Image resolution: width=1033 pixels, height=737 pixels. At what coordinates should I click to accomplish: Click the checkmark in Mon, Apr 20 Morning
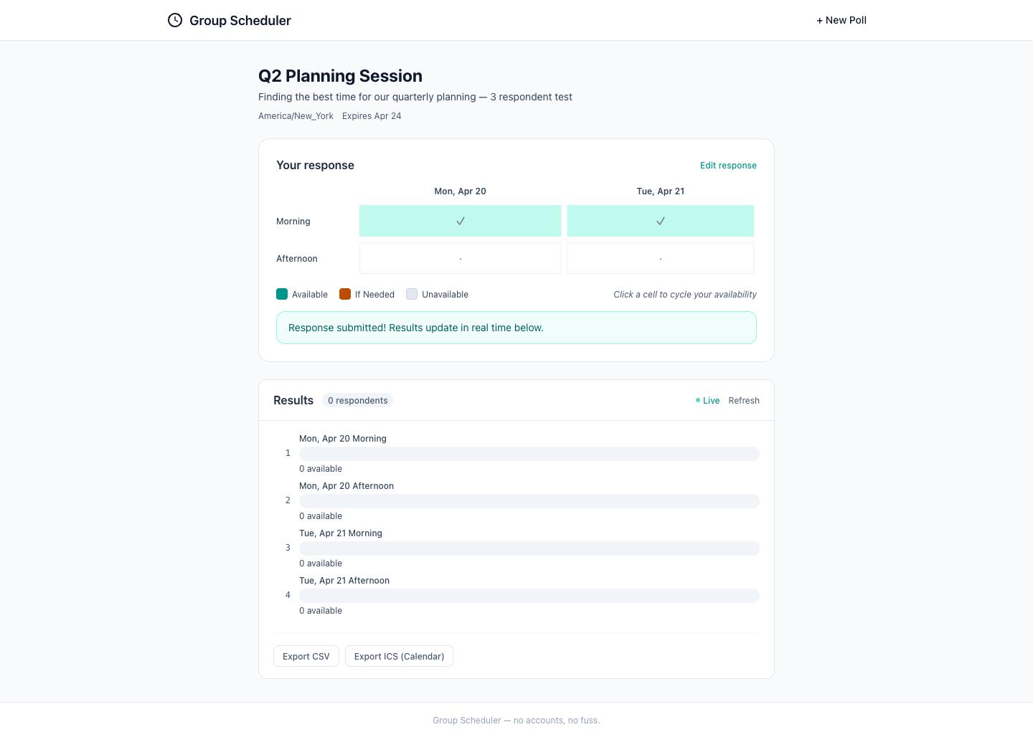point(461,221)
